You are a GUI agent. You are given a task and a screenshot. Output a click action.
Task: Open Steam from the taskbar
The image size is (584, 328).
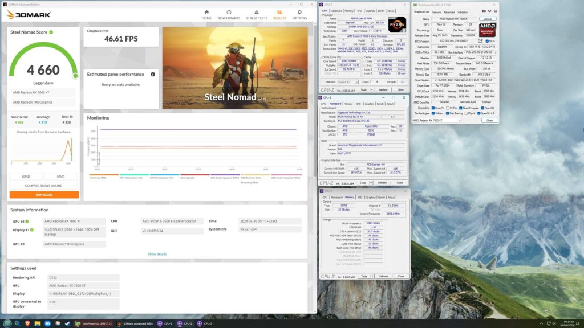pyautogui.click(x=67, y=323)
